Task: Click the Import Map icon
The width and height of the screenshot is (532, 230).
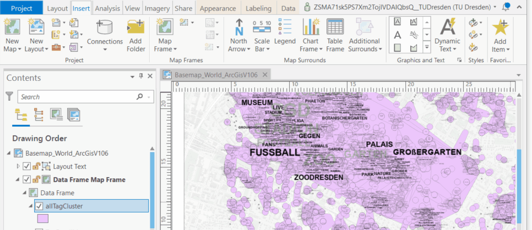Action: [74, 23]
